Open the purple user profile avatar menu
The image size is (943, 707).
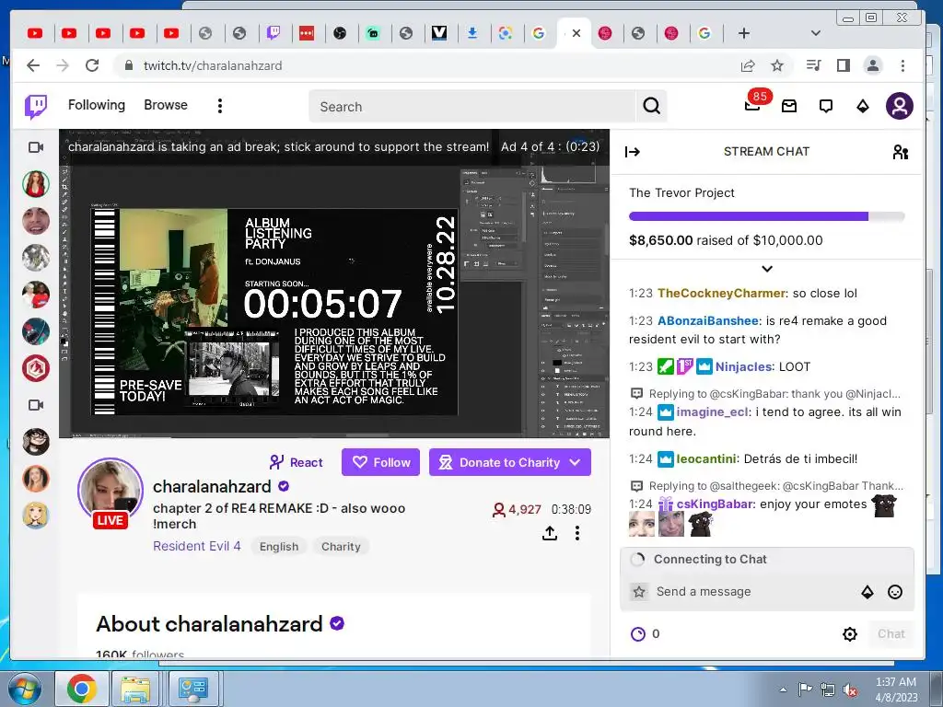pos(899,107)
